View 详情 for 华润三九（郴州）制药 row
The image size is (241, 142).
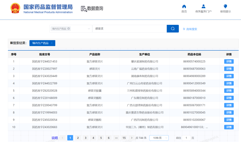click(229, 127)
